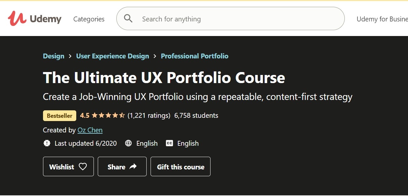The height and width of the screenshot is (196, 408).
Task: Click the closed captions CC icon
Action: coord(169,143)
